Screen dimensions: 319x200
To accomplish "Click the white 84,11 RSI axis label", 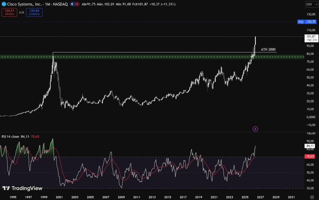I will tap(310, 146).
